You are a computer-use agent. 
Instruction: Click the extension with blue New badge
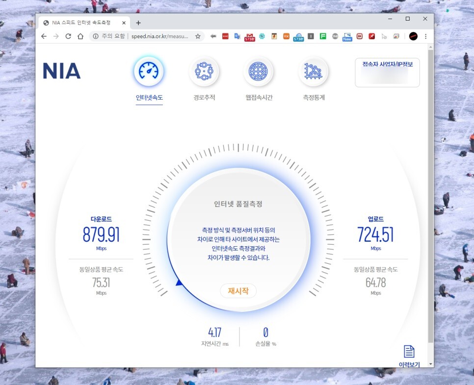tap(347, 37)
